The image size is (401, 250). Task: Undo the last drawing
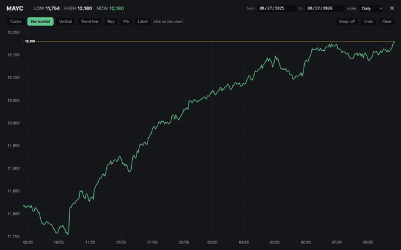pos(369,21)
